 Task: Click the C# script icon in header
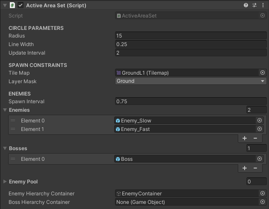(x=12, y=5)
